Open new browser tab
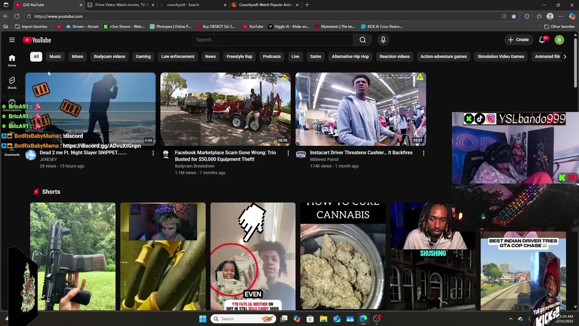Viewport: 579px width, 326px height. click(x=307, y=5)
